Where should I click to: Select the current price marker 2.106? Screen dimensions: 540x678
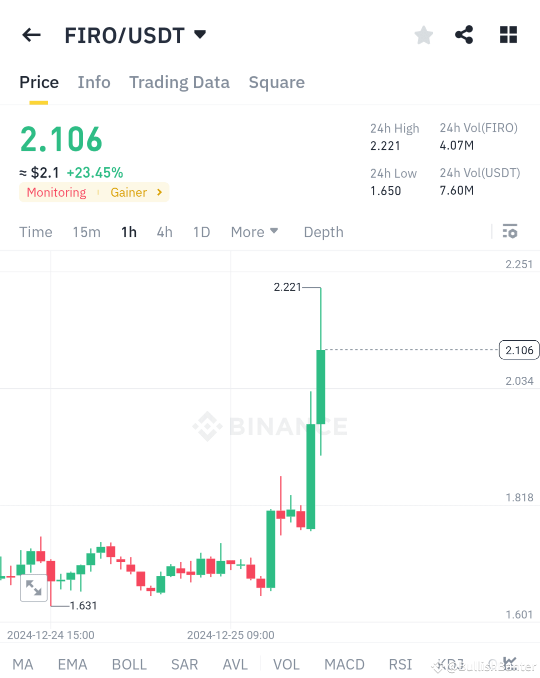[519, 350]
